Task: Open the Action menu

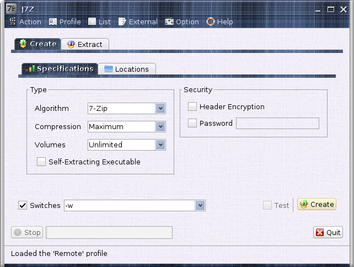Action: coord(25,22)
